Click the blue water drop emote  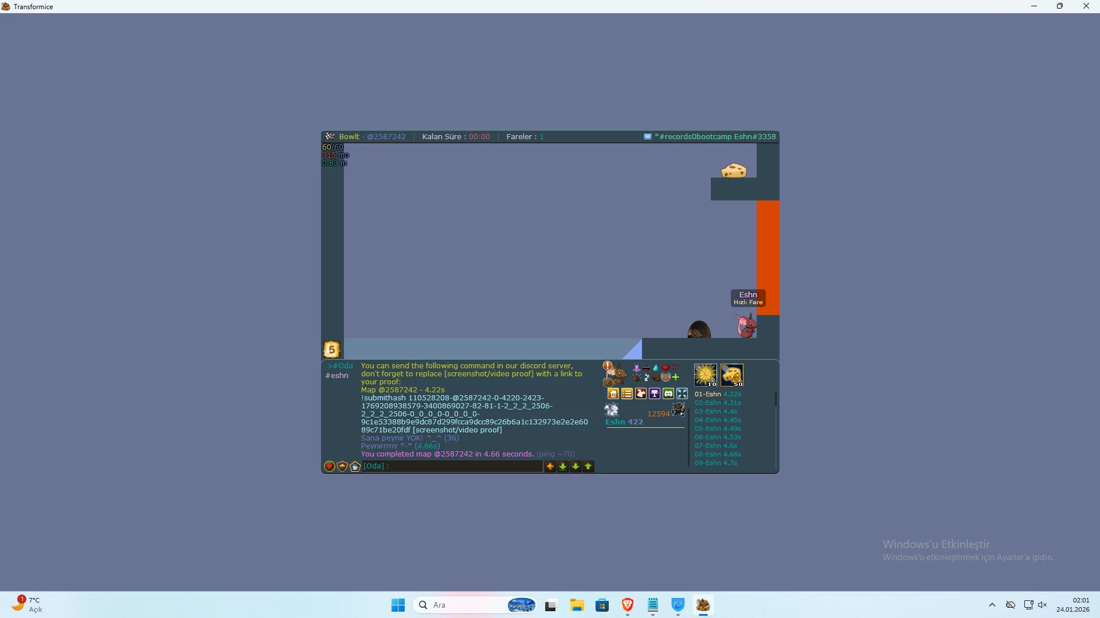656,368
